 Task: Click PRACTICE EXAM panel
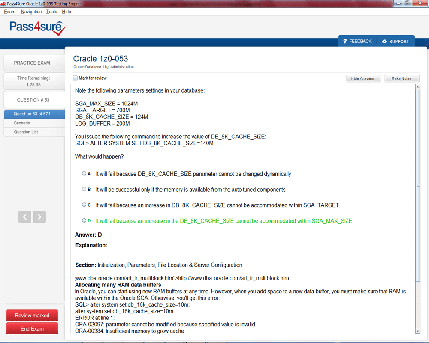tap(34, 63)
